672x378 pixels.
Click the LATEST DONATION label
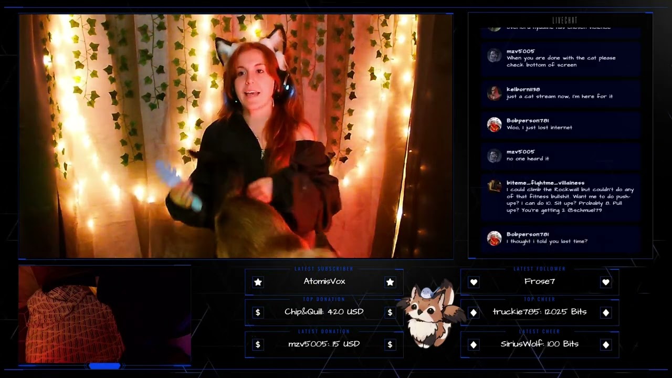point(324,332)
